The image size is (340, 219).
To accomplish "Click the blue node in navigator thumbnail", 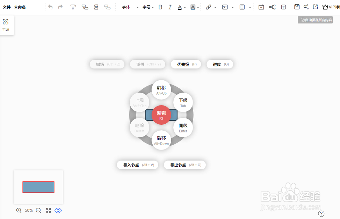I will [38, 187].
